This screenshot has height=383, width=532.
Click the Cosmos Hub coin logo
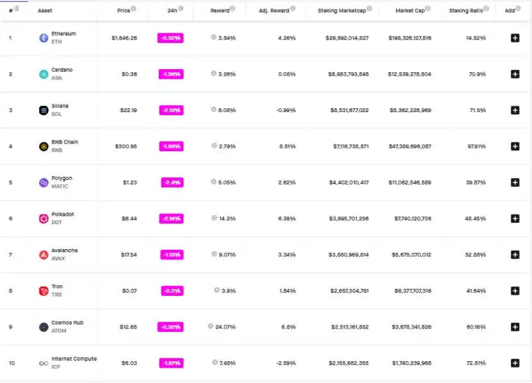[x=44, y=327]
